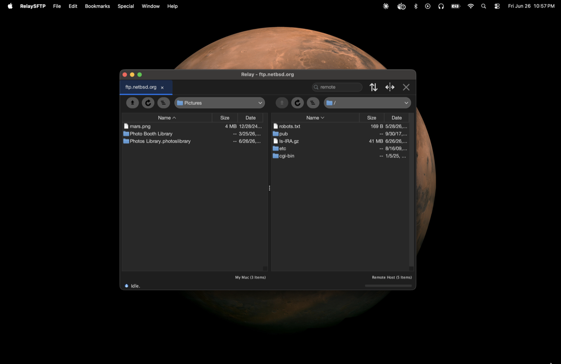Click the disconnect X icon in toolbar
Image resolution: width=561 pixels, height=364 pixels.
pyautogui.click(x=406, y=87)
